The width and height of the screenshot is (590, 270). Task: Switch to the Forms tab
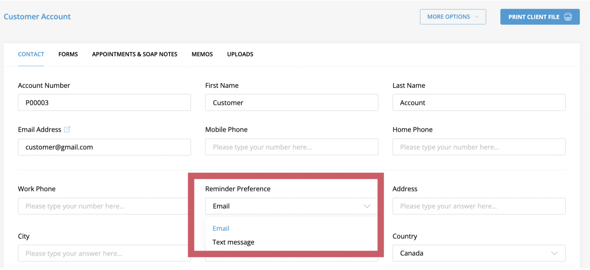[x=68, y=54]
